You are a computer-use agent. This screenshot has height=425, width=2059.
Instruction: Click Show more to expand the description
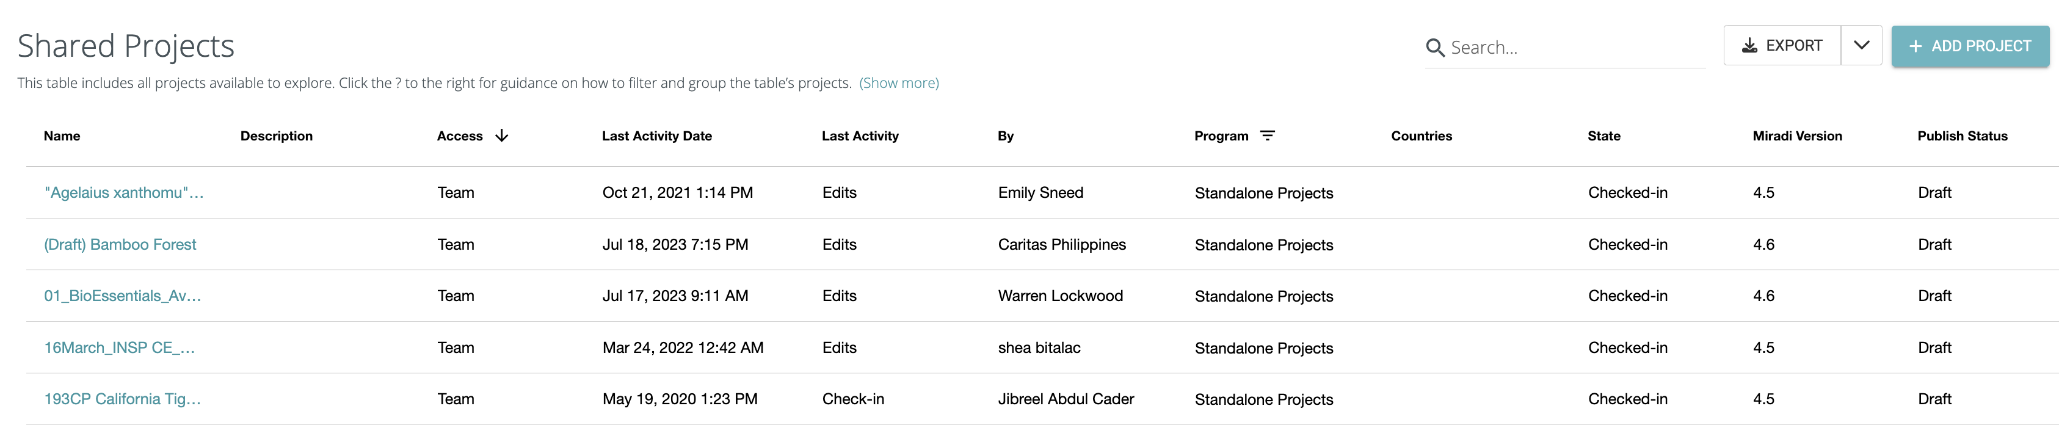(898, 82)
